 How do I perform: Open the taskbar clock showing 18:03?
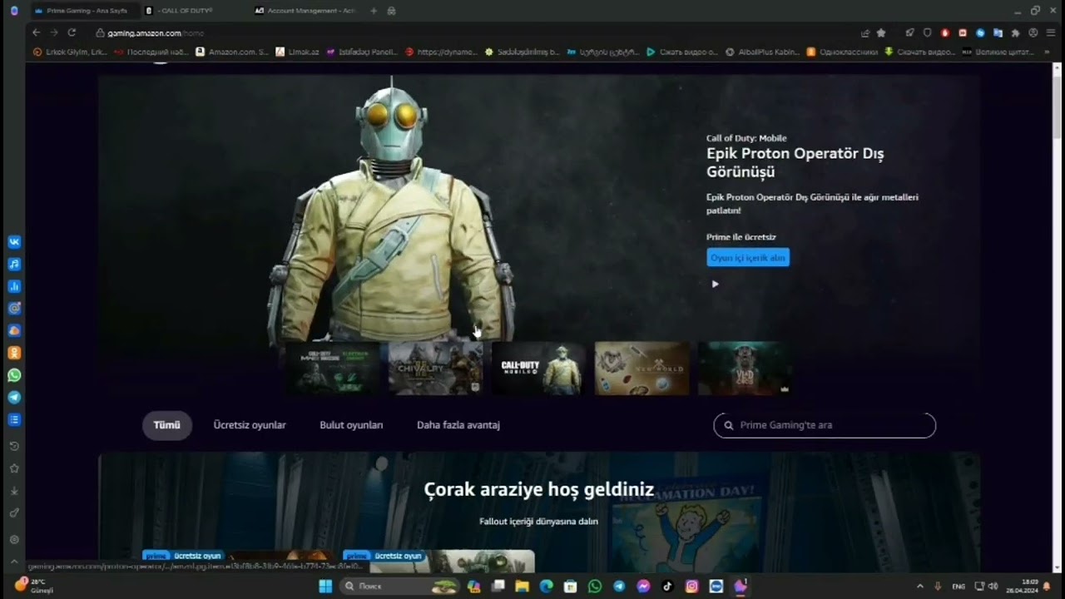tap(1023, 587)
